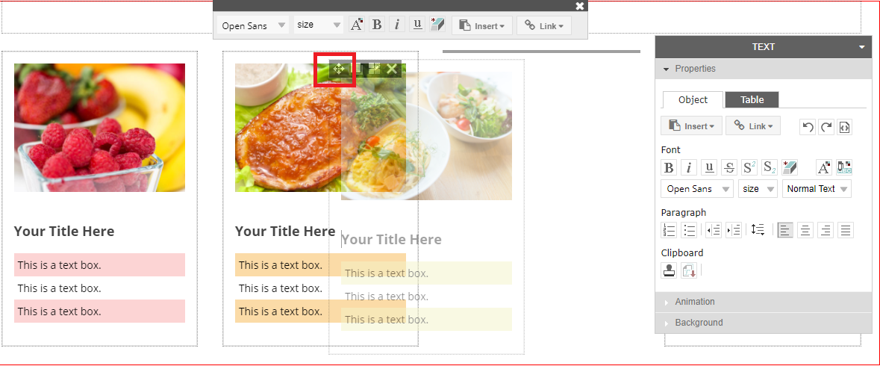
Task: Insert a numbered list in Paragraph section
Action: [670, 230]
